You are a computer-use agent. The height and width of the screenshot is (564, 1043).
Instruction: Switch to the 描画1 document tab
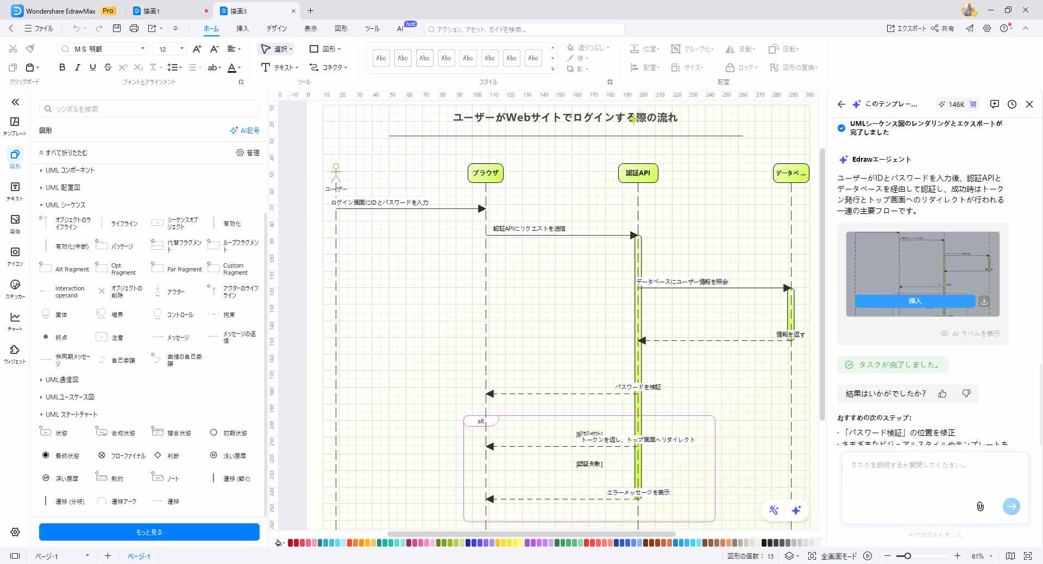152,11
